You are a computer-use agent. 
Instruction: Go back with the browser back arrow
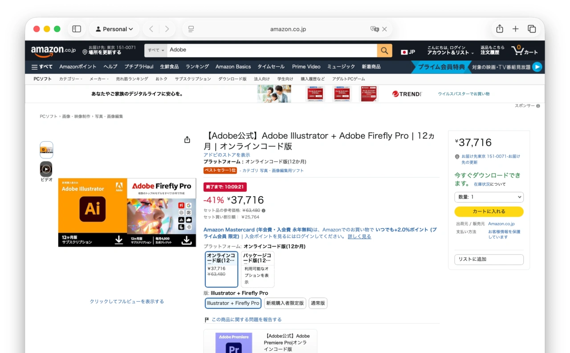point(151,29)
